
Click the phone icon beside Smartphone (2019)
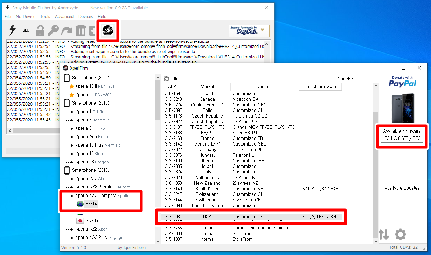pyautogui.click(x=67, y=103)
